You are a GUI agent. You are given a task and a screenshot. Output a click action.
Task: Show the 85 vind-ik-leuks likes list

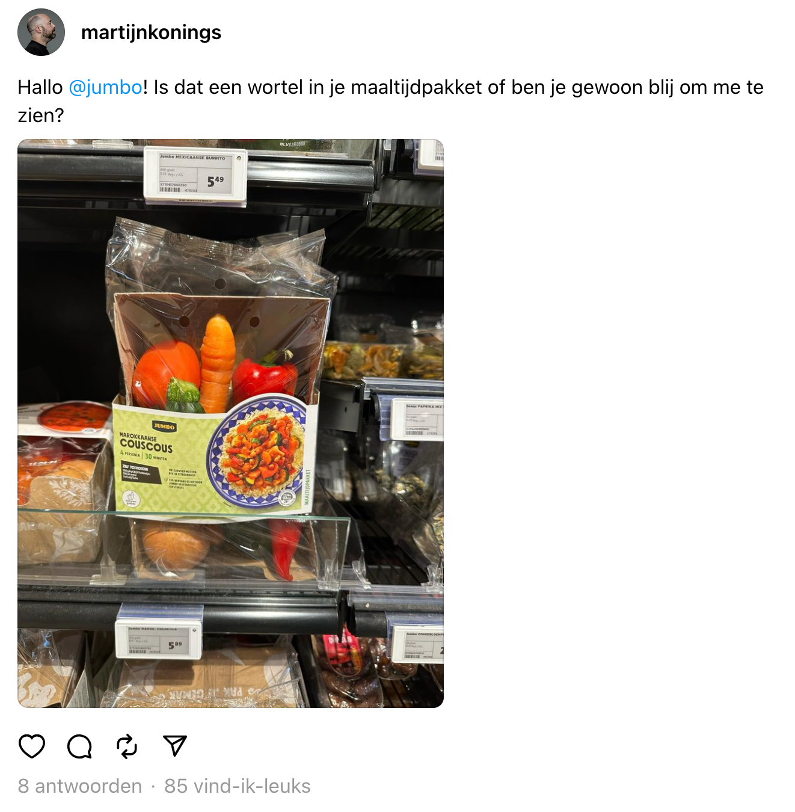(x=238, y=786)
